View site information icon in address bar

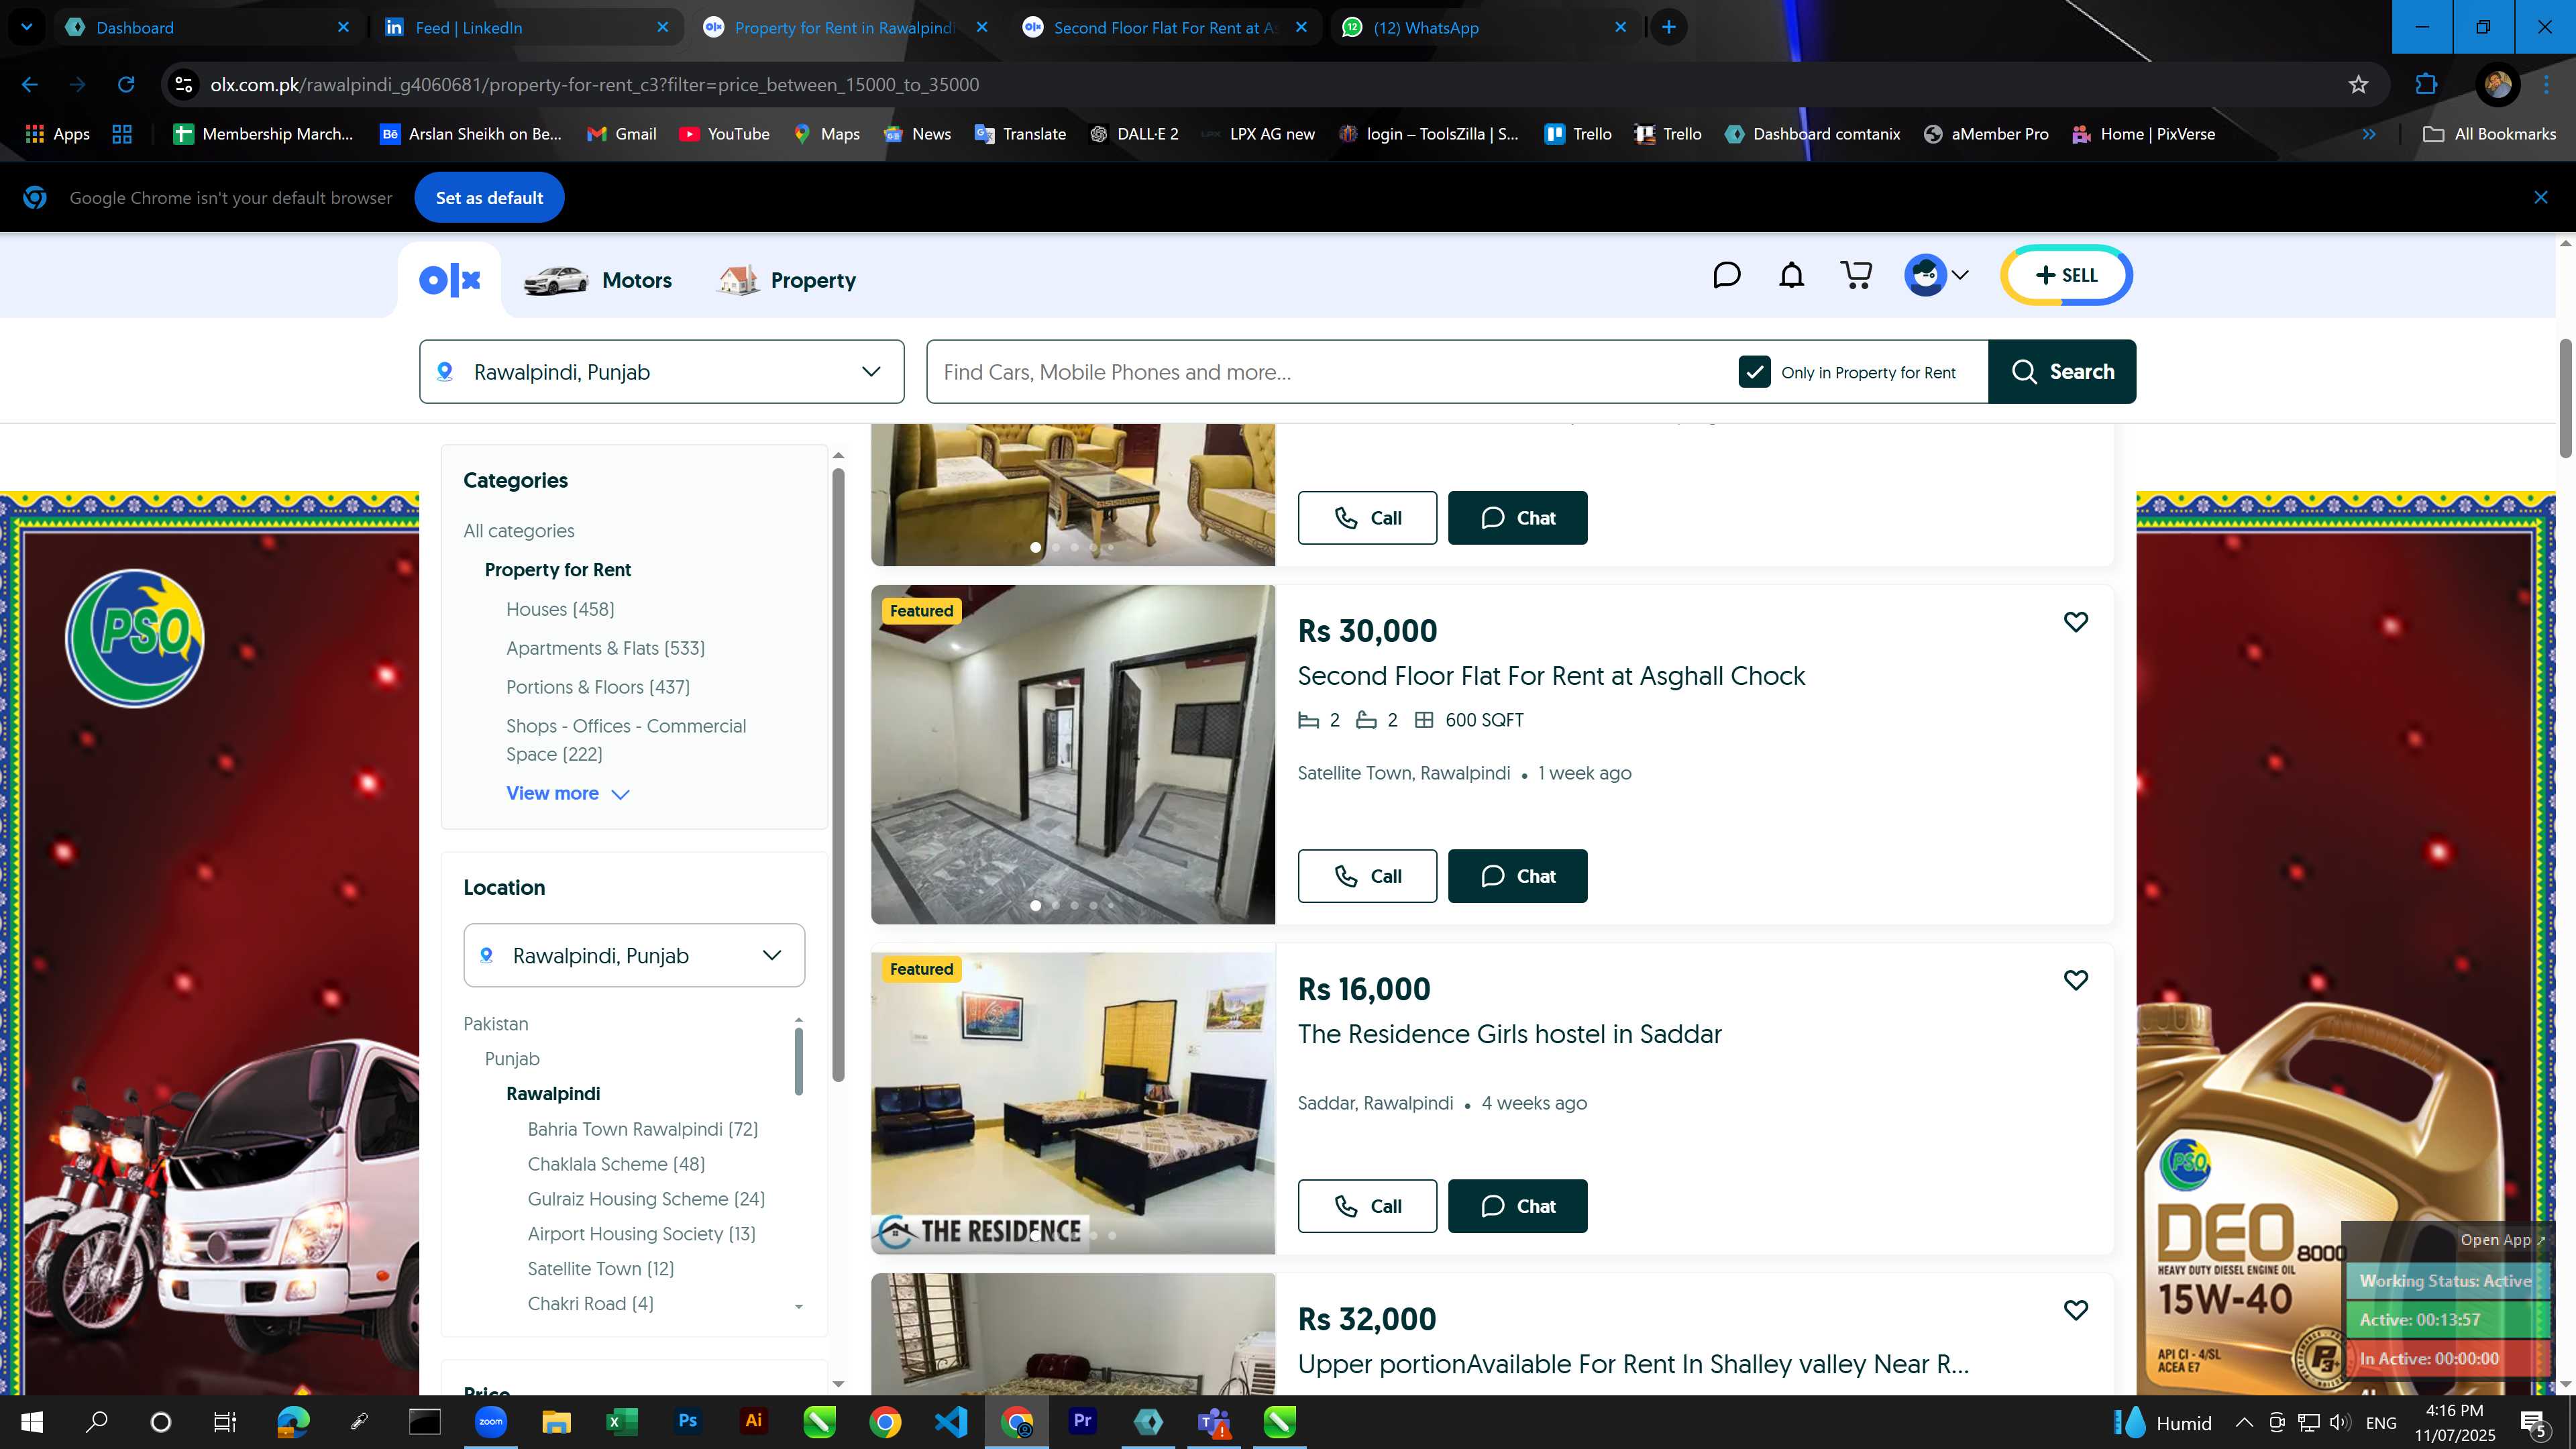pyautogui.click(x=184, y=85)
